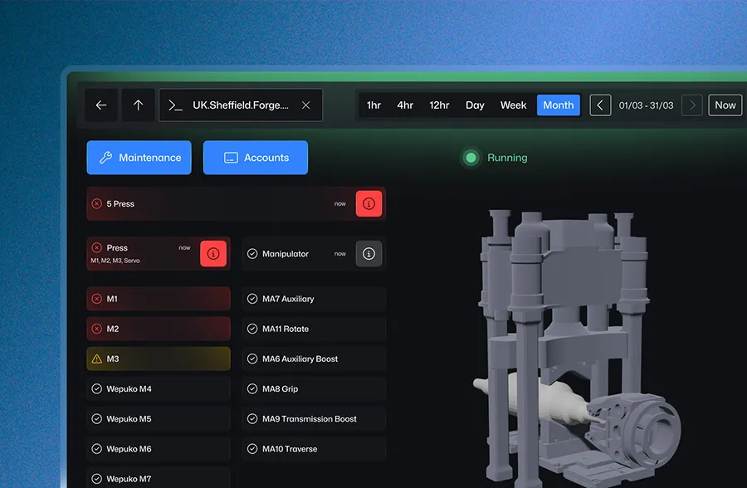The width and height of the screenshot is (747, 488).
Task: Switch to the Week time range
Action: (x=513, y=105)
